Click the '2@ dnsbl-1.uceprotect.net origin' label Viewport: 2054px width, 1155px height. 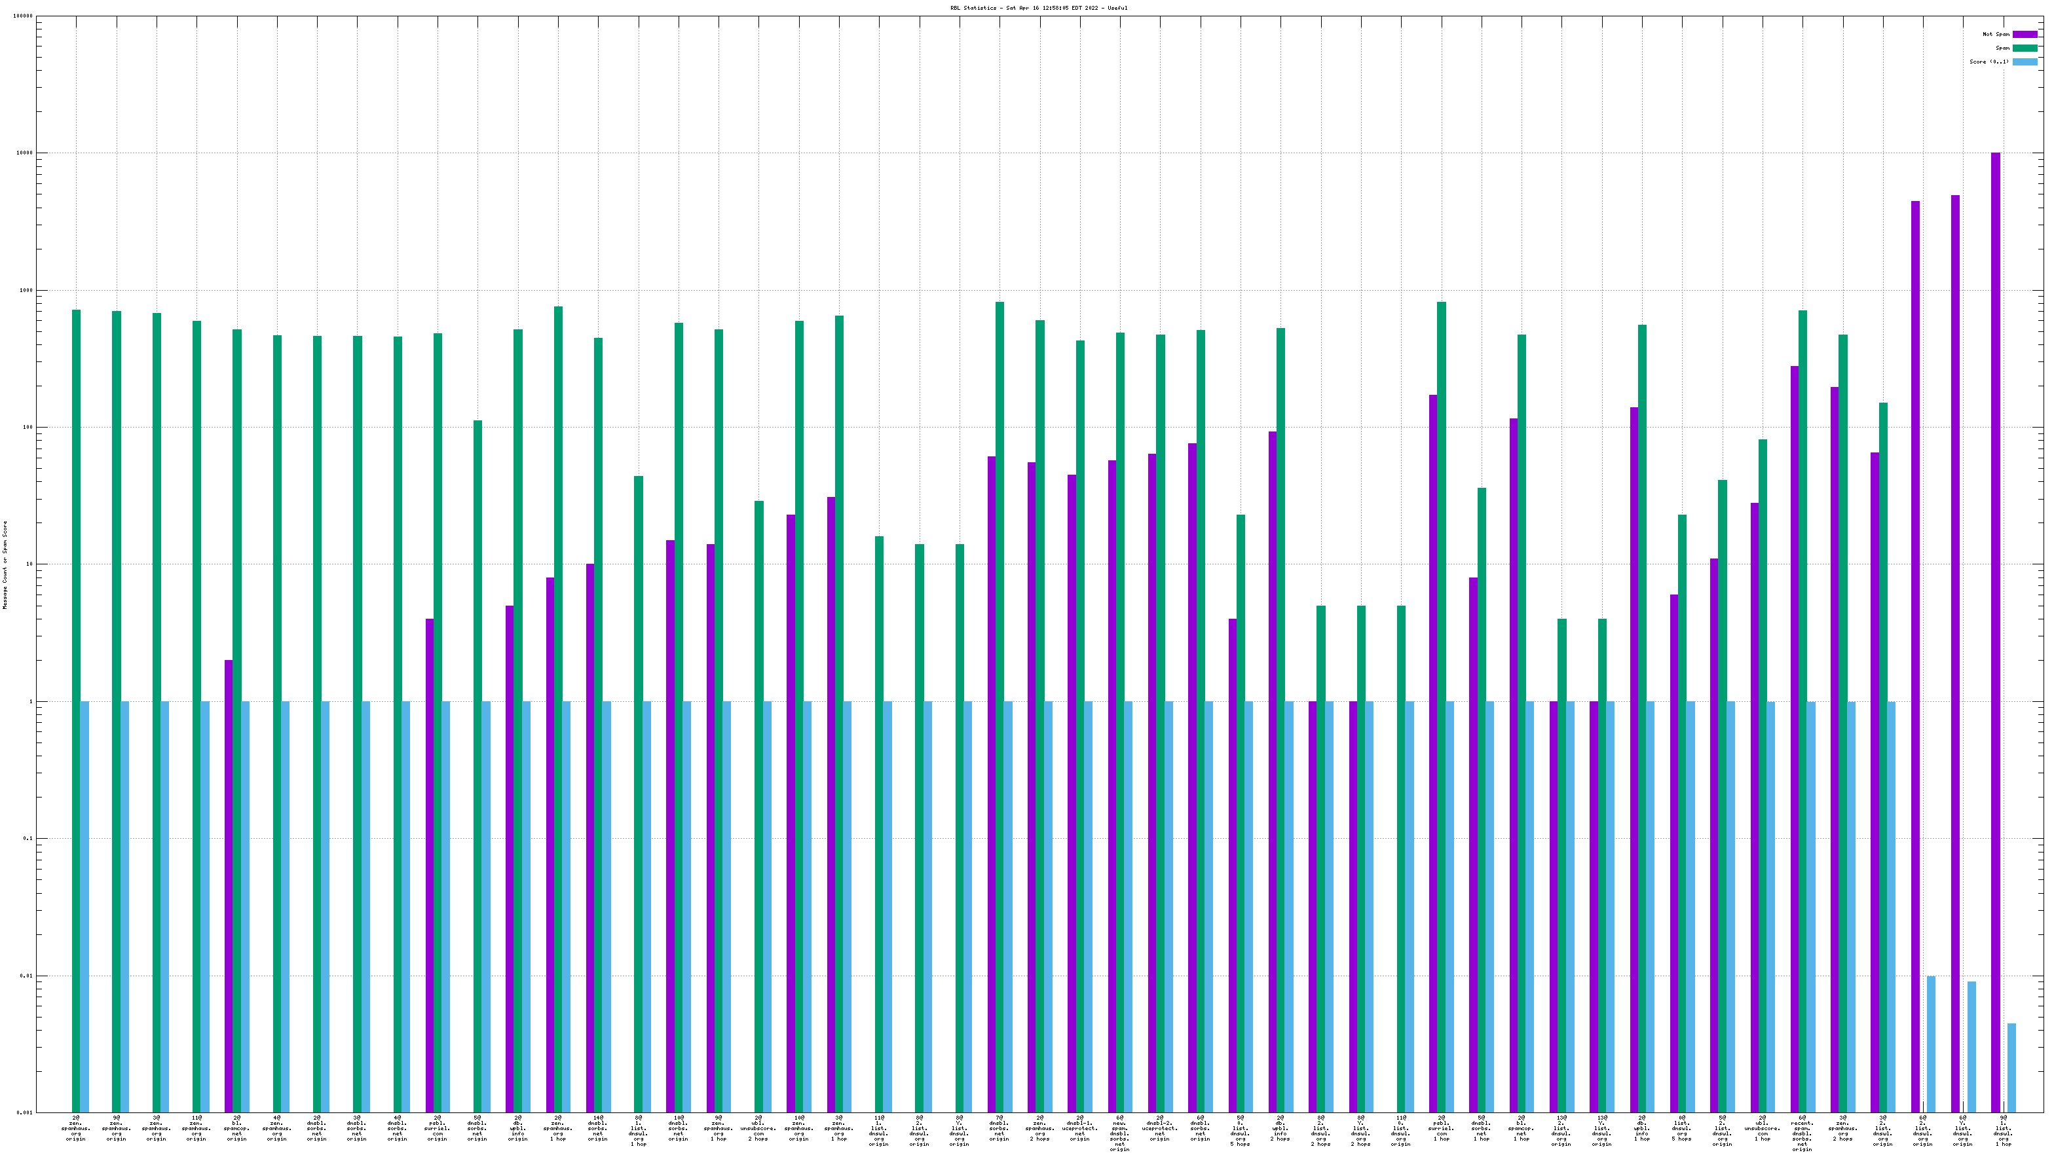1079,1128
